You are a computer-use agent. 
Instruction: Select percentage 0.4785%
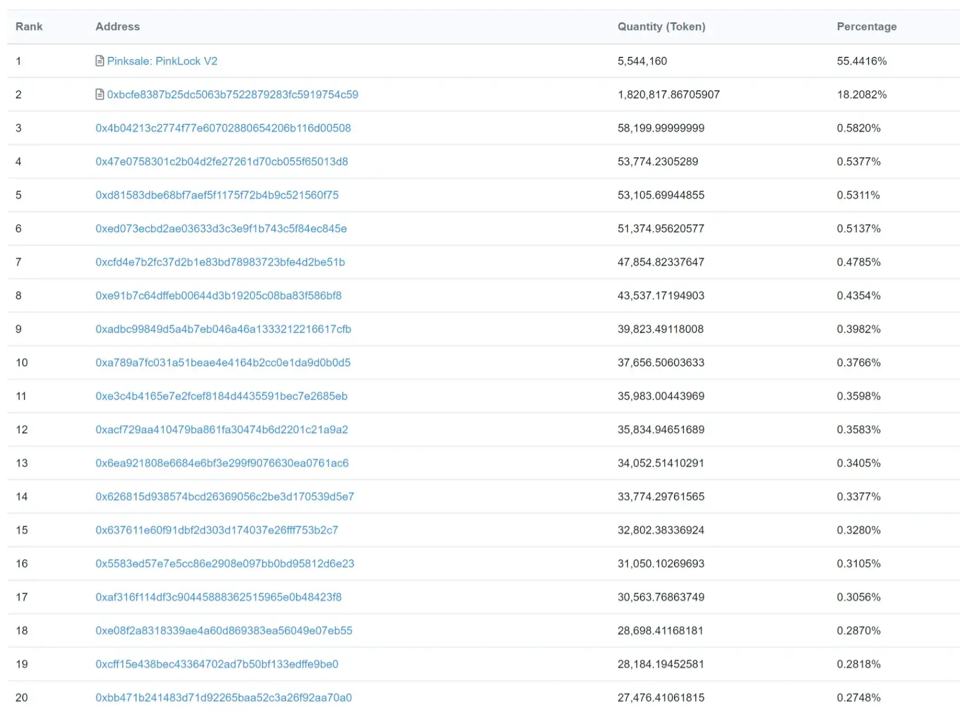(x=859, y=261)
